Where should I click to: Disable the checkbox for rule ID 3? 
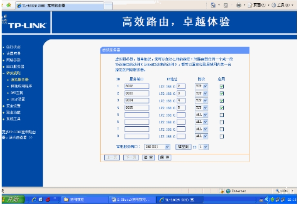coord(222,101)
